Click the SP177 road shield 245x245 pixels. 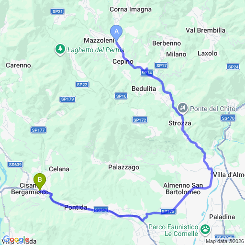point(38,130)
